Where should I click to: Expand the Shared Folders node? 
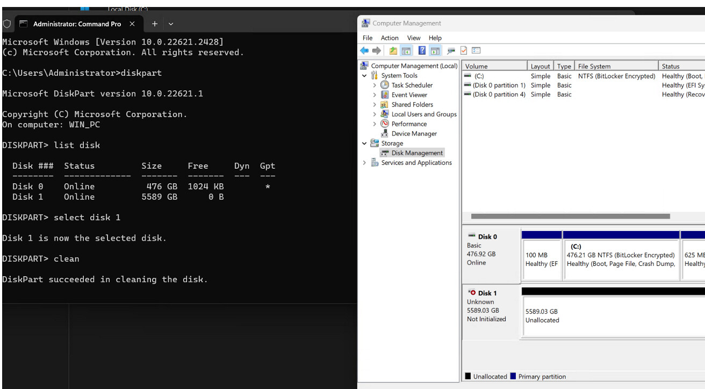pyautogui.click(x=375, y=105)
